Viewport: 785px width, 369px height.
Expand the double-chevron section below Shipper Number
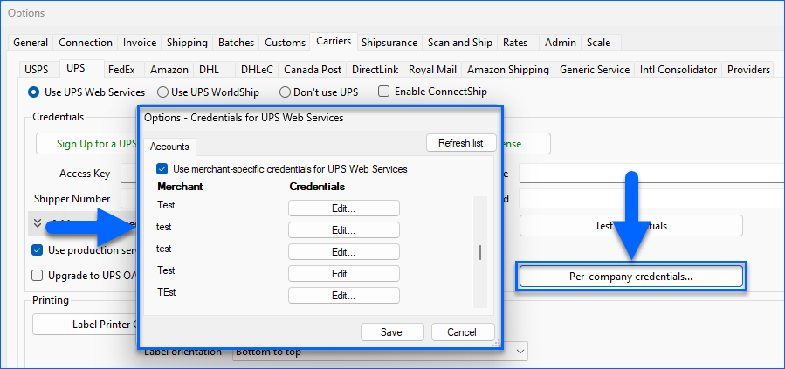38,223
